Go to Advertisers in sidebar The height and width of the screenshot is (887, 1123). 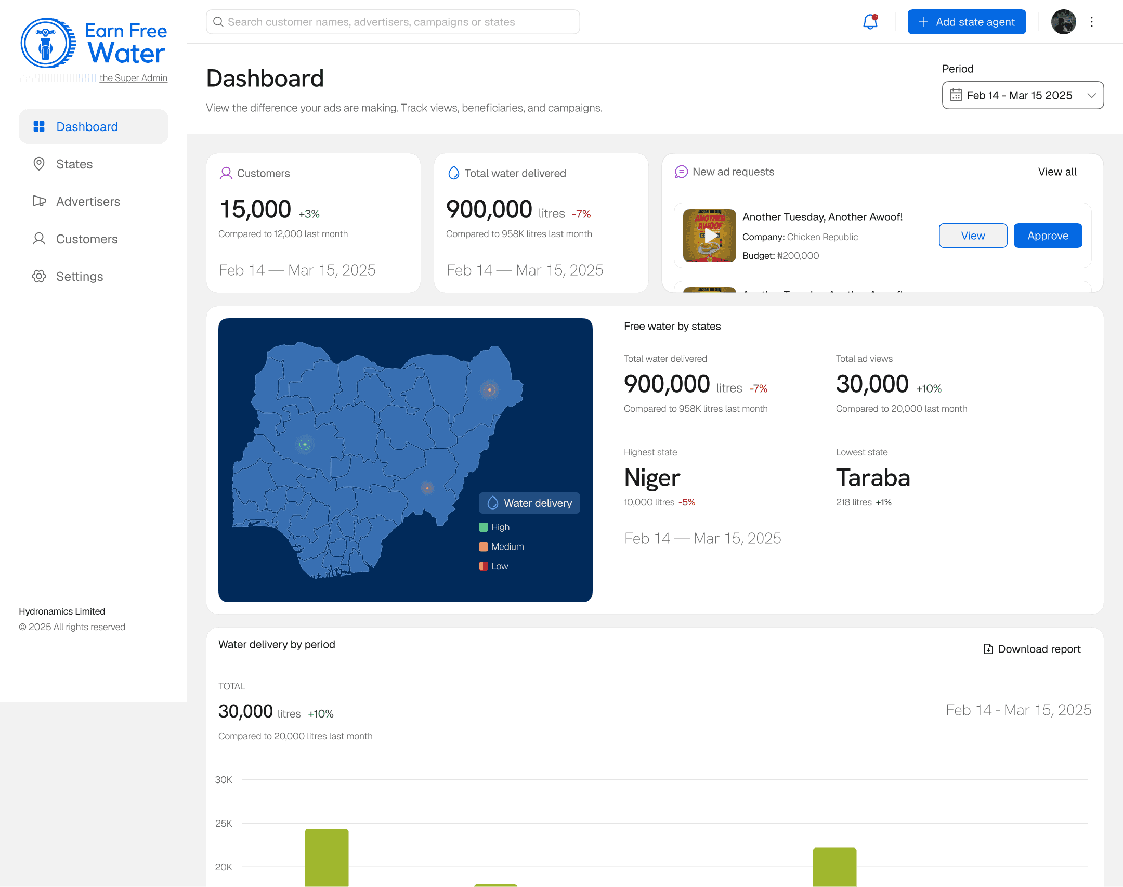pyautogui.click(x=88, y=202)
